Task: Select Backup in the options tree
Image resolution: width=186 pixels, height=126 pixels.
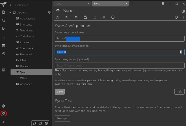Action: (x=25, y=66)
